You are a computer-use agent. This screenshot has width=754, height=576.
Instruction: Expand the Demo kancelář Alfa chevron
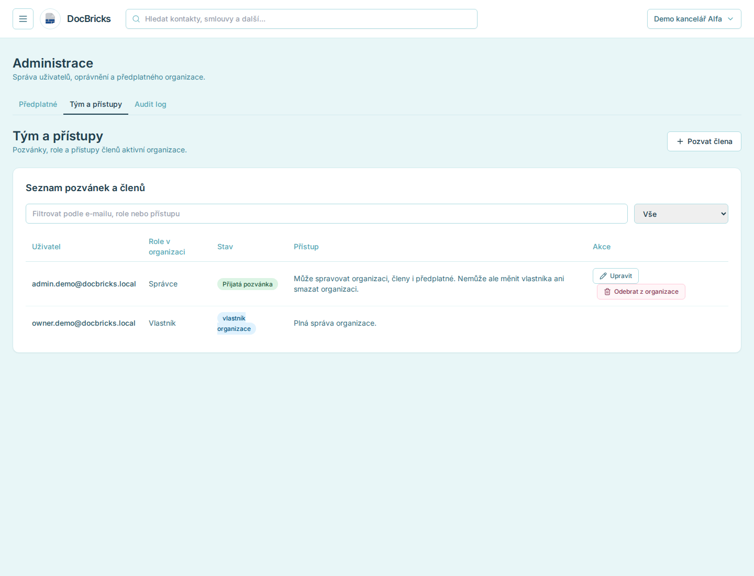pos(730,19)
